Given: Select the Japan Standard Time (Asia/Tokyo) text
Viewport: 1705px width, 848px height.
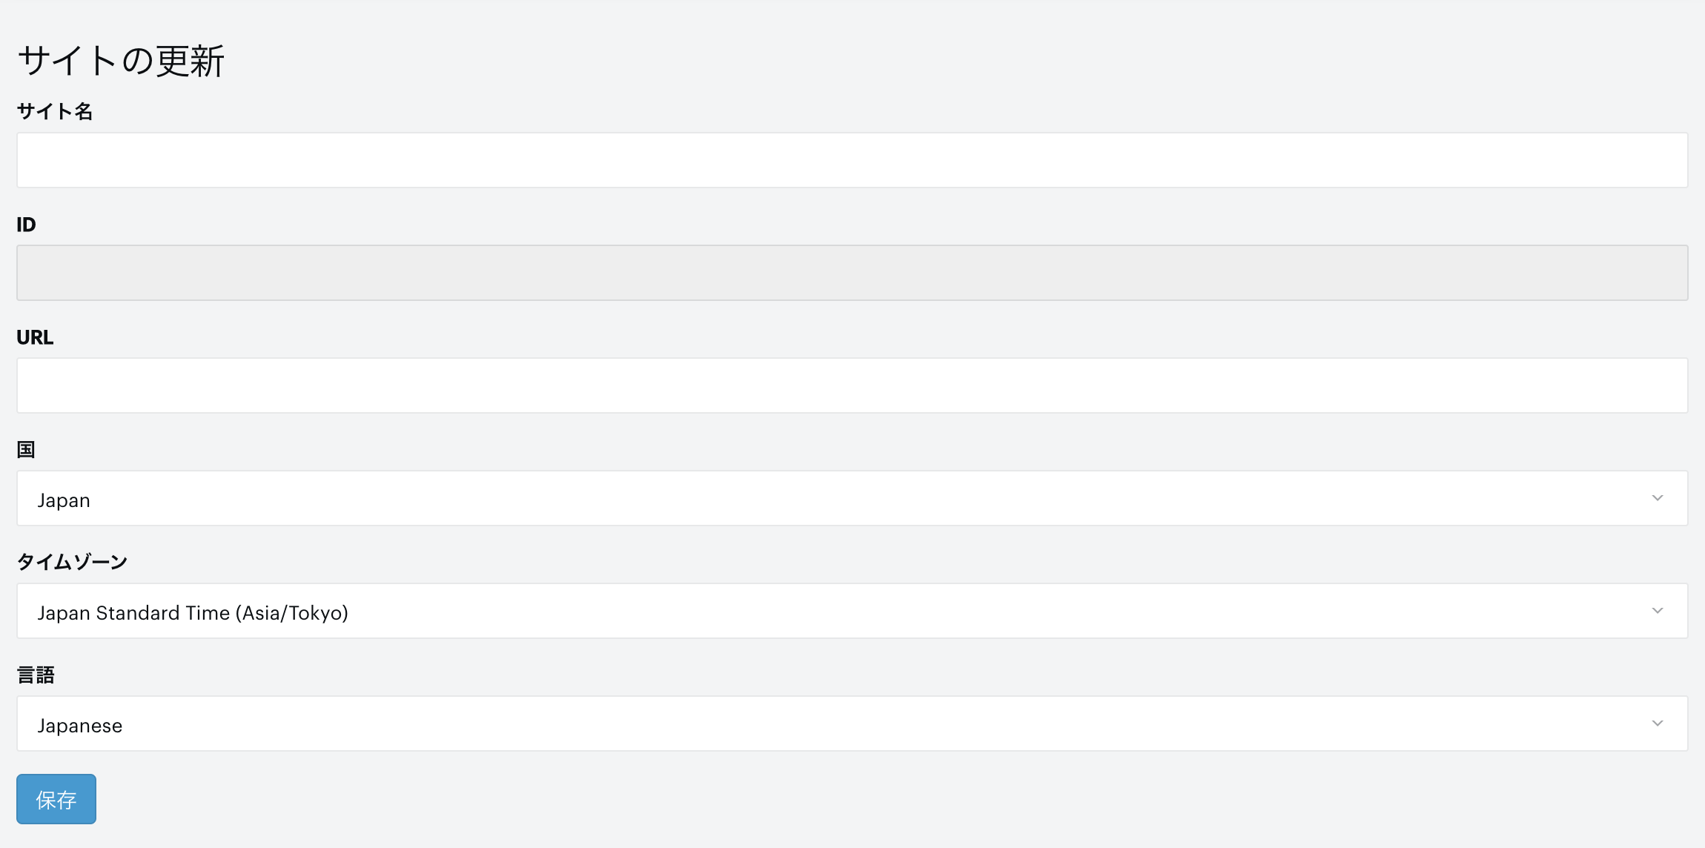Looking at the screenshot, I should pyautogui.click(x=193, y=613).
